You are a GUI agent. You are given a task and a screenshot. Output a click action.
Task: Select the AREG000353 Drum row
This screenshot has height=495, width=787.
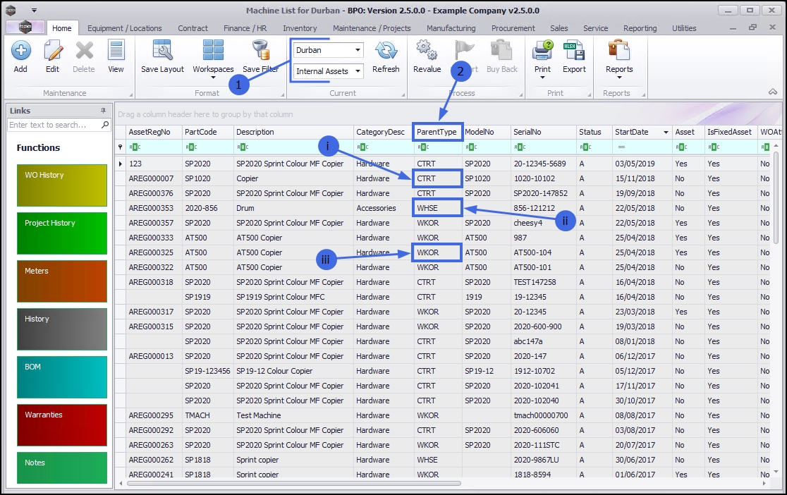pyautogui.click(x=441, y=208)
